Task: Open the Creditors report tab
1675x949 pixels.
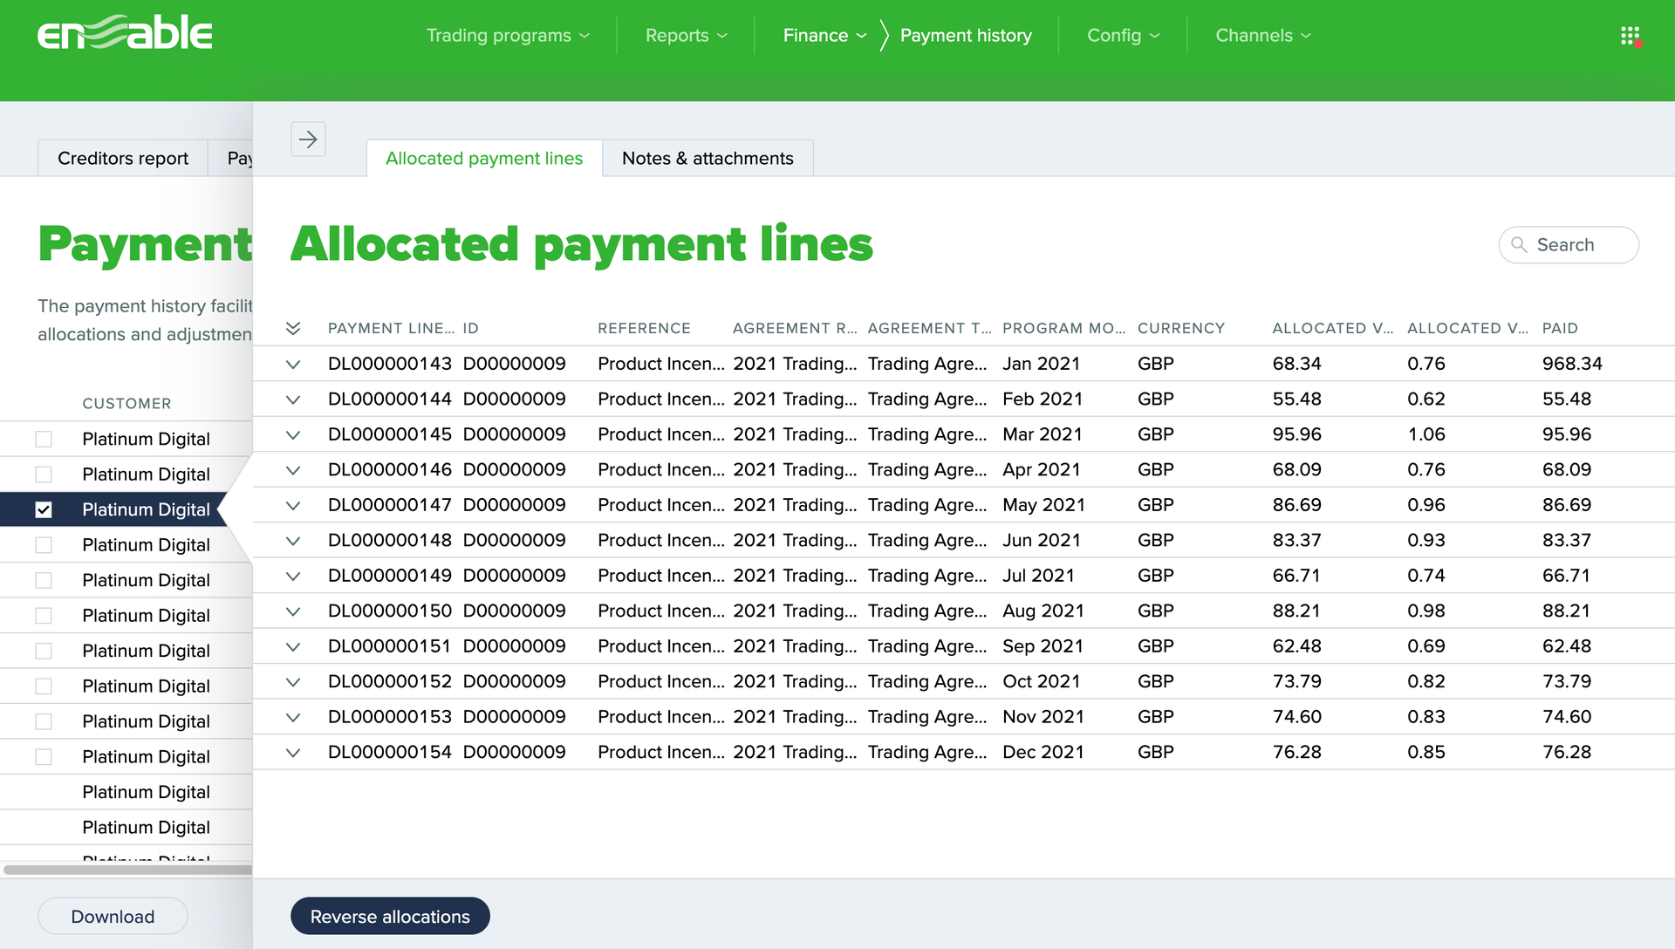Action: (x=123, y=159)
